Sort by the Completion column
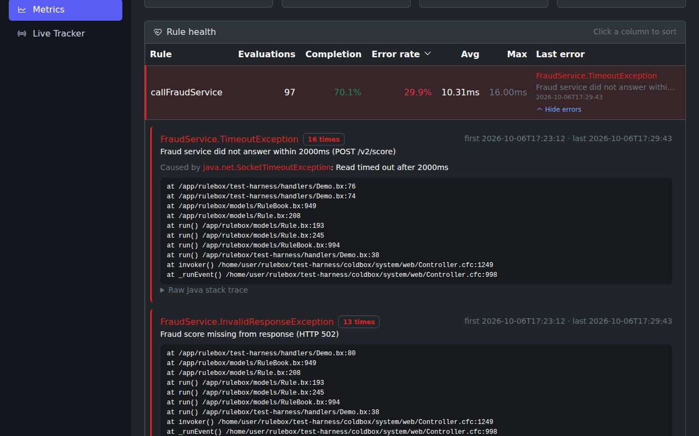The height and width of the screenshot is (436, 699). pyautogui.click(x=333, y=54)
